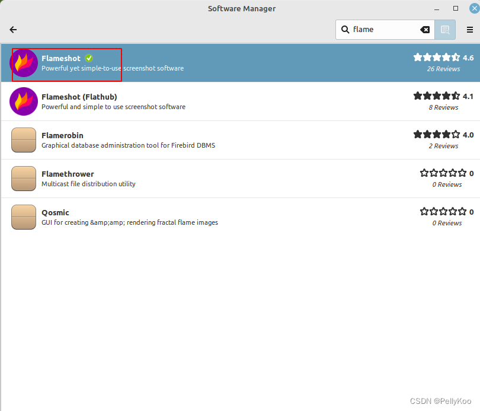Open Flameshot purple flame icon in selected row
The image size is (480, 411).
click(x=24, y=63)
